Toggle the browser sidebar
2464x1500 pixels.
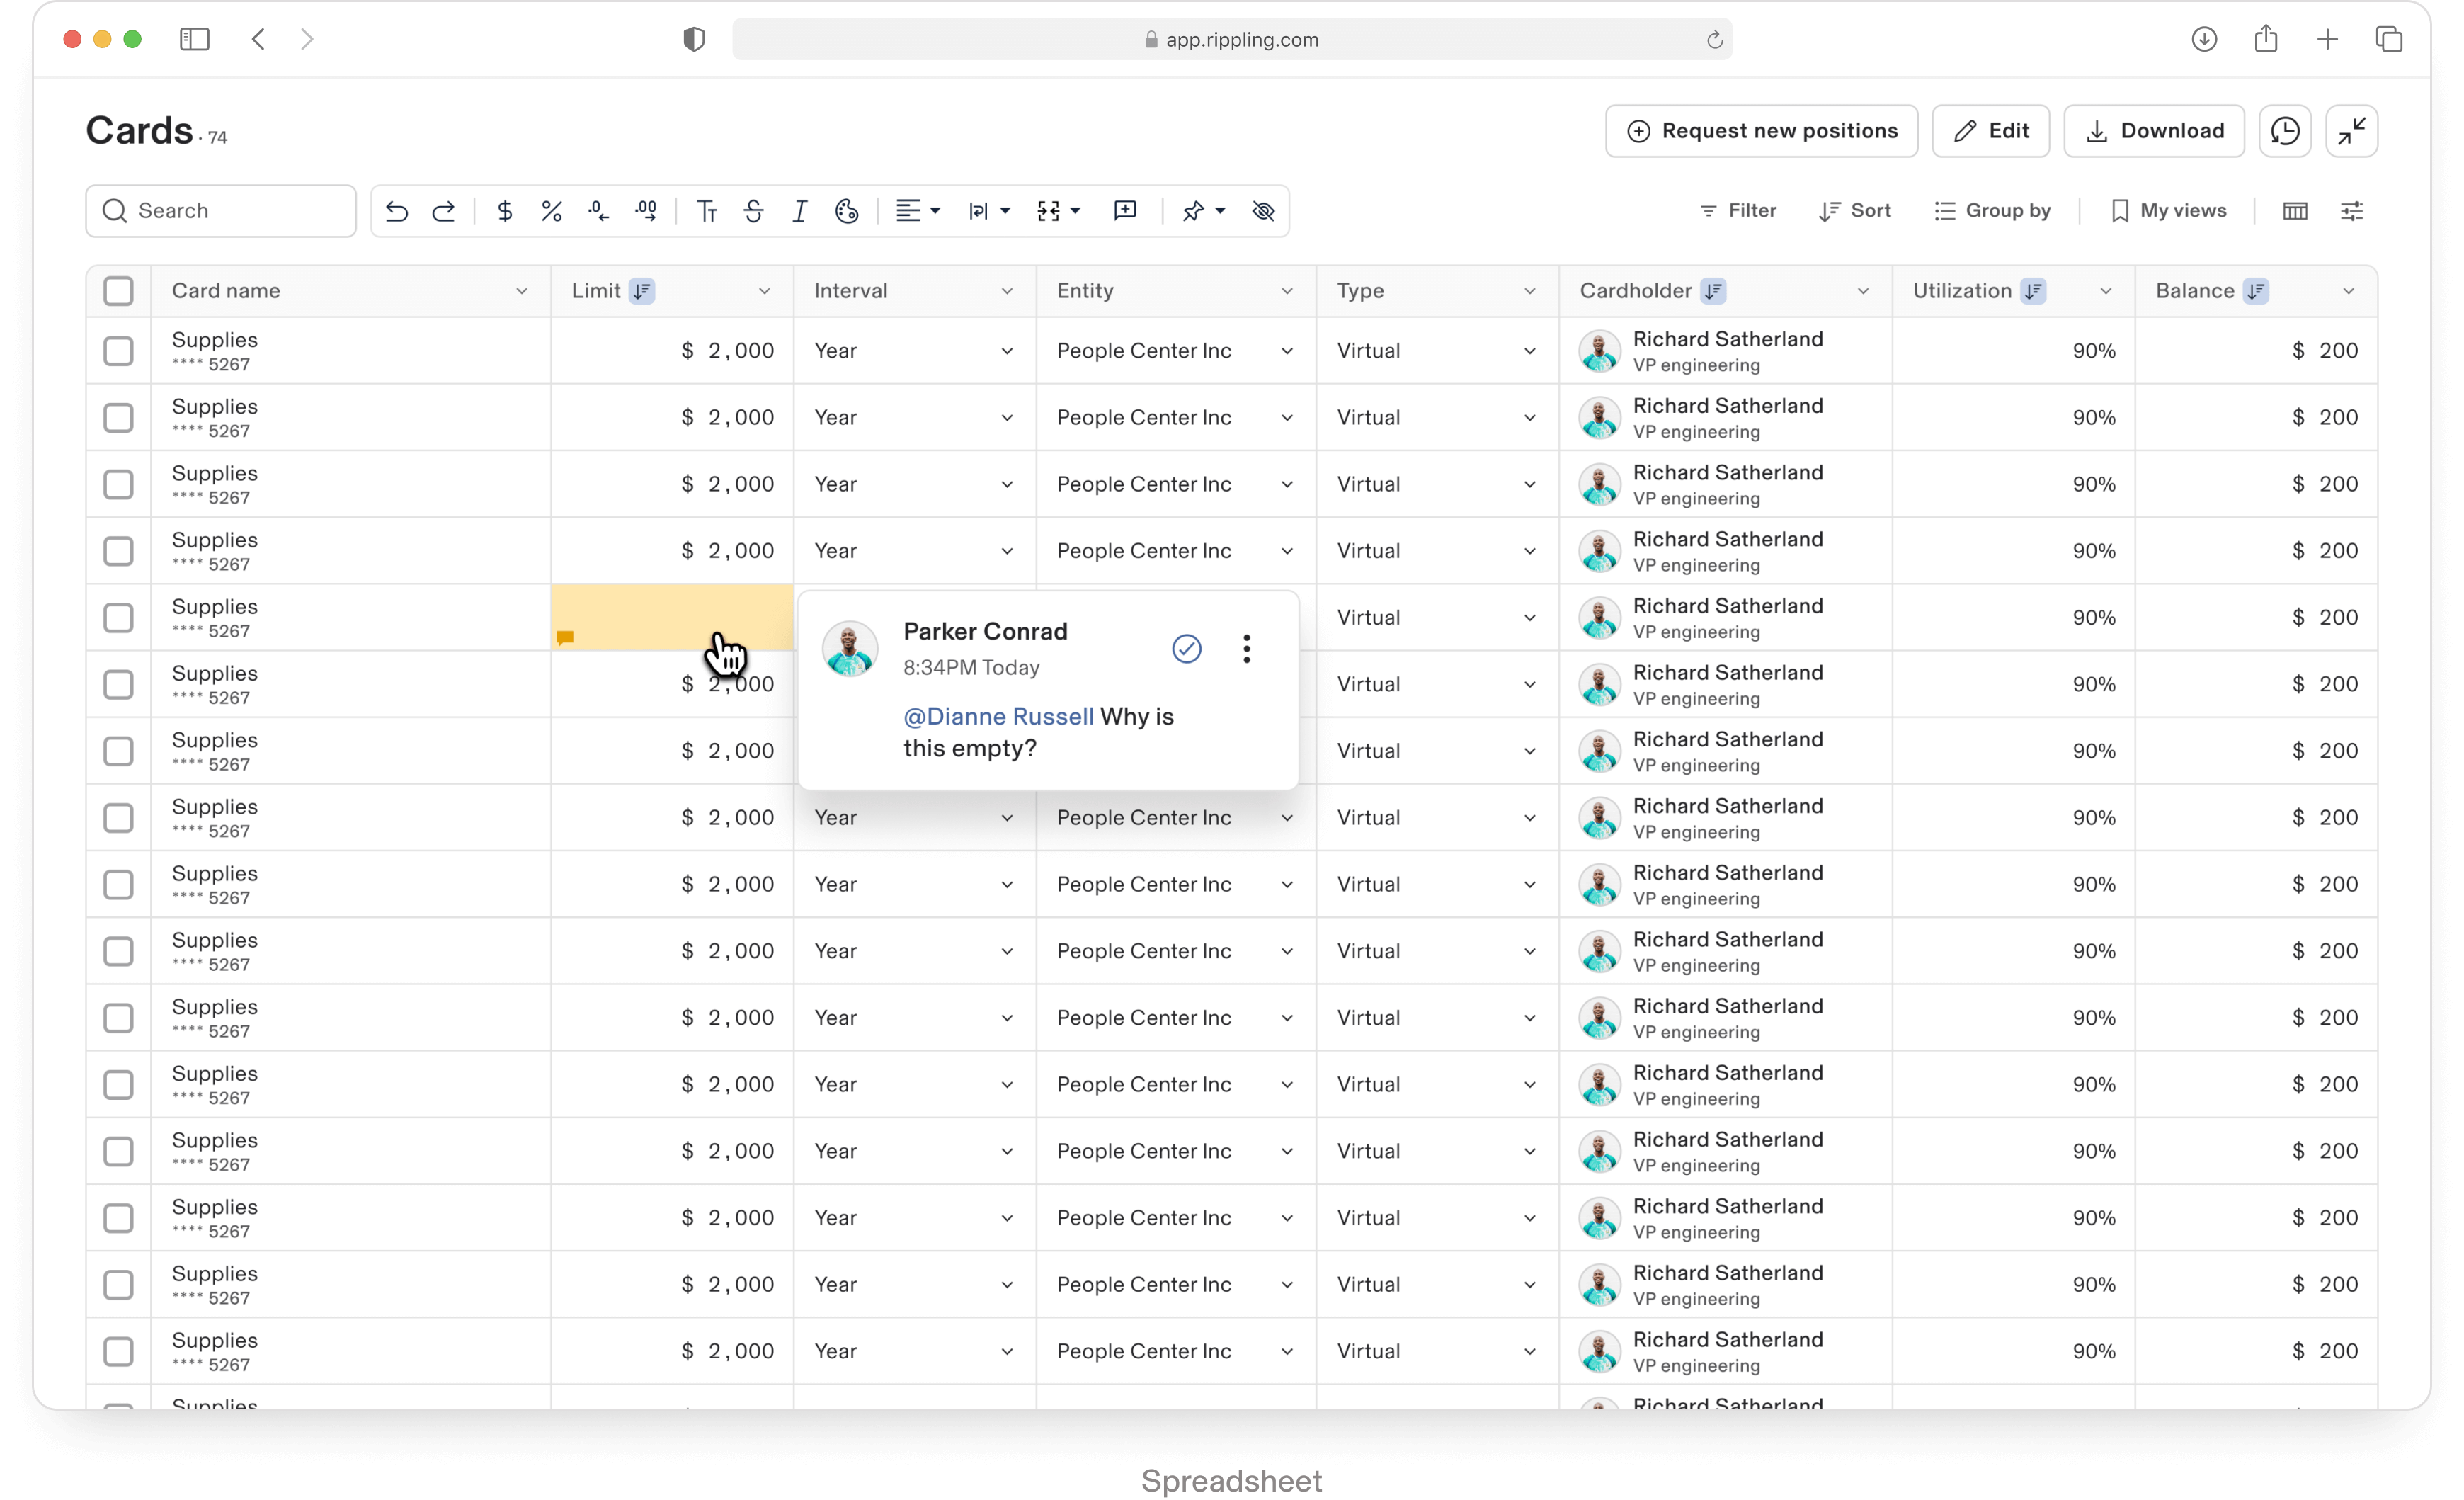194,39
